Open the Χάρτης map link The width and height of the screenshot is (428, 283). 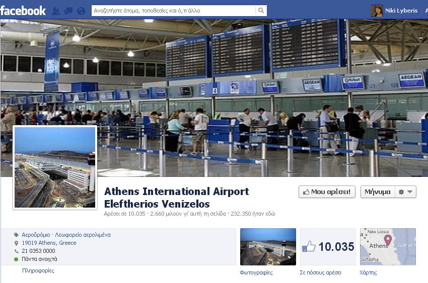click(x=368, y=272)
